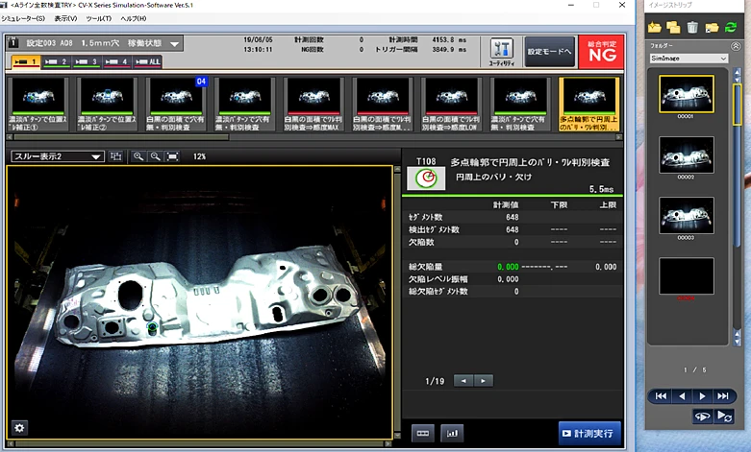Open the ツール(T) menu
Image resolution: width=751 pixels, height=452 pixels.
pyautogui.click(x=99, y=18)
